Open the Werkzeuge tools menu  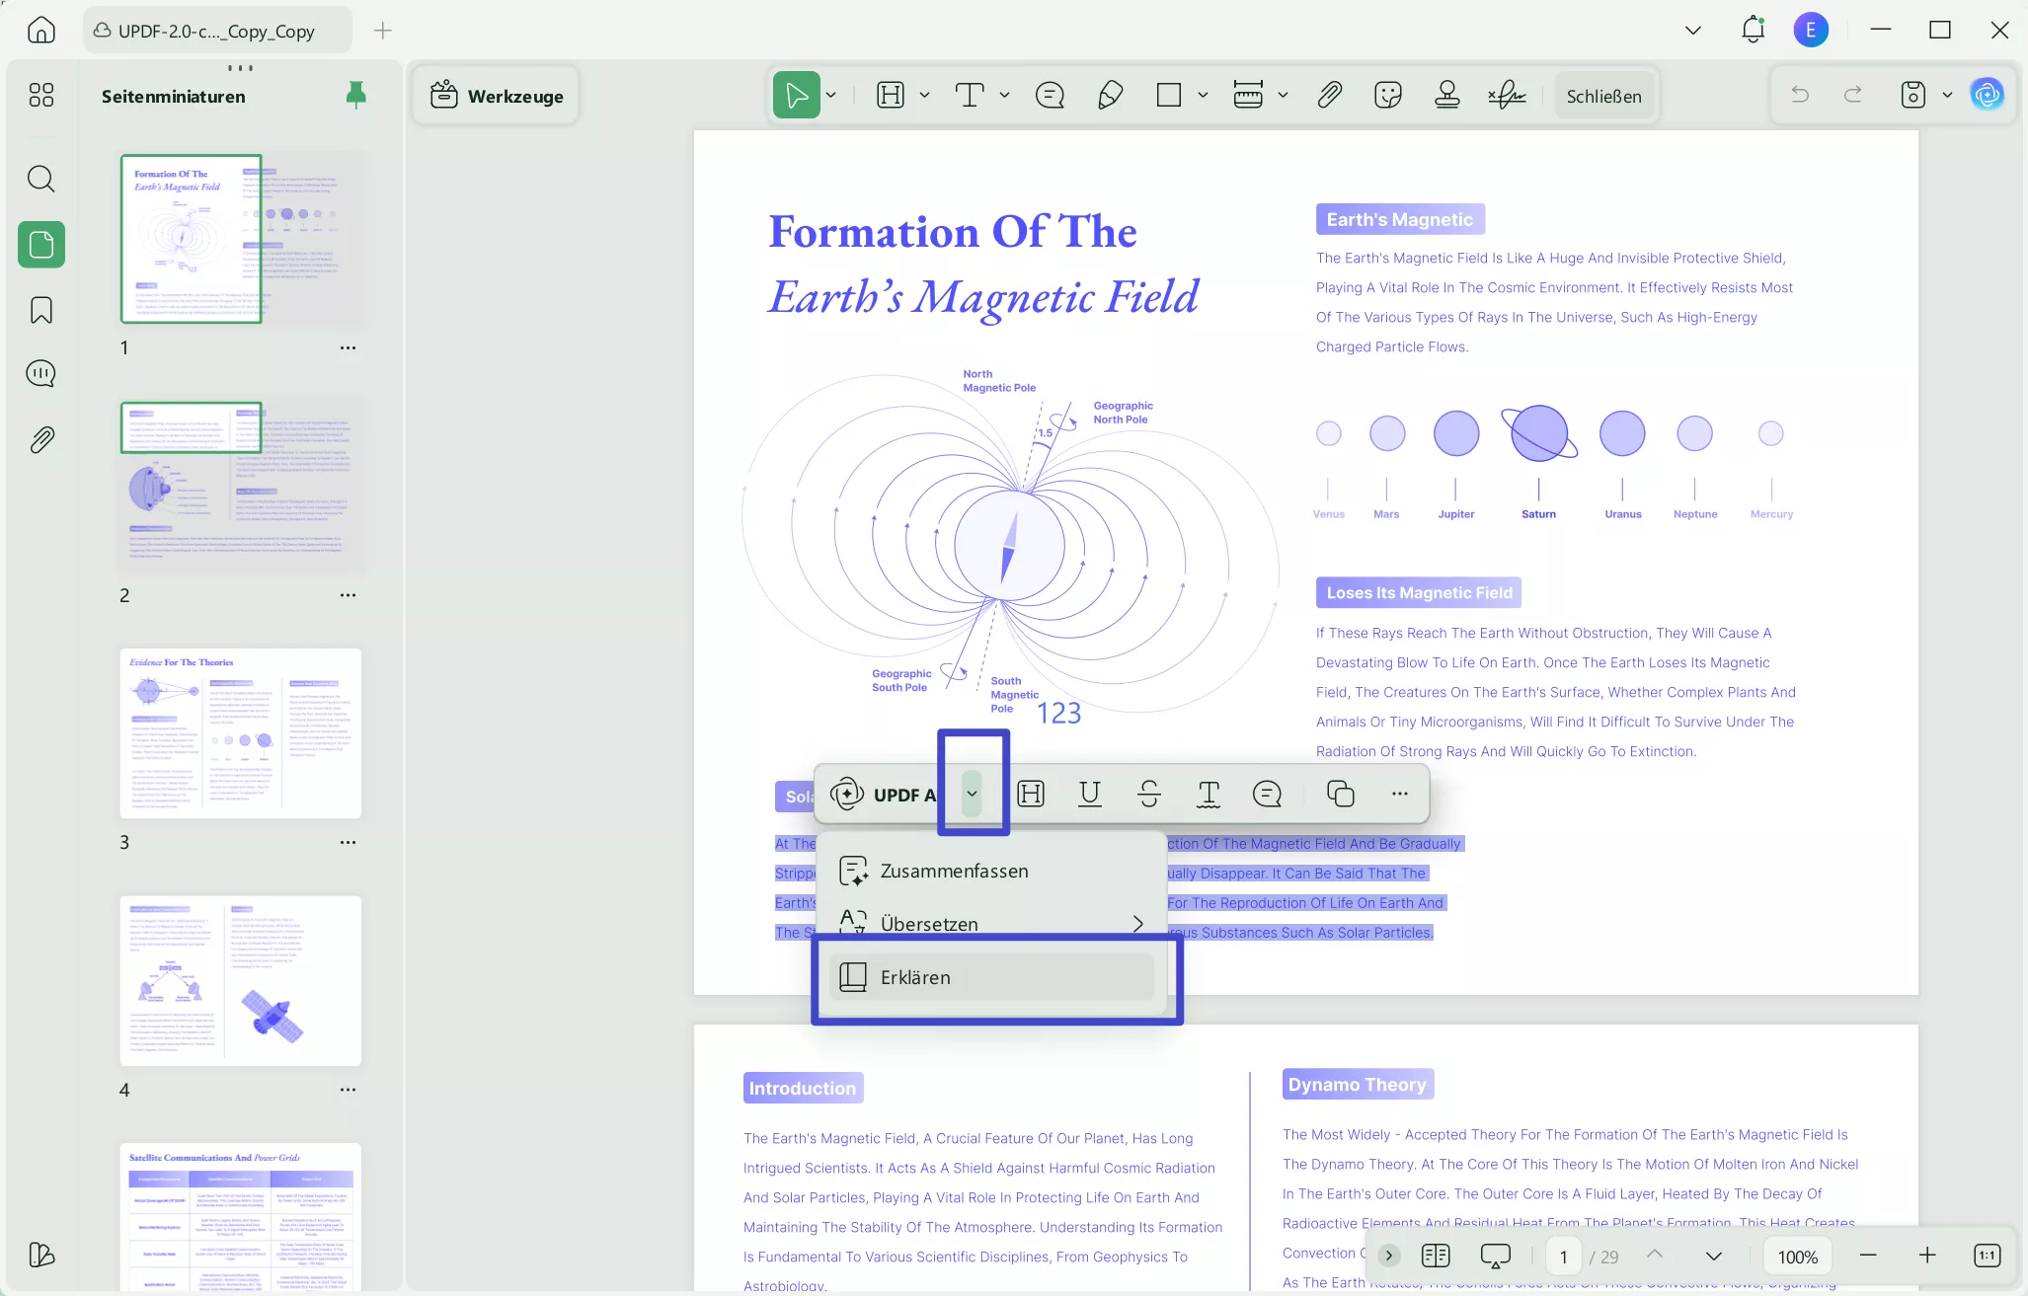point(497,96)
